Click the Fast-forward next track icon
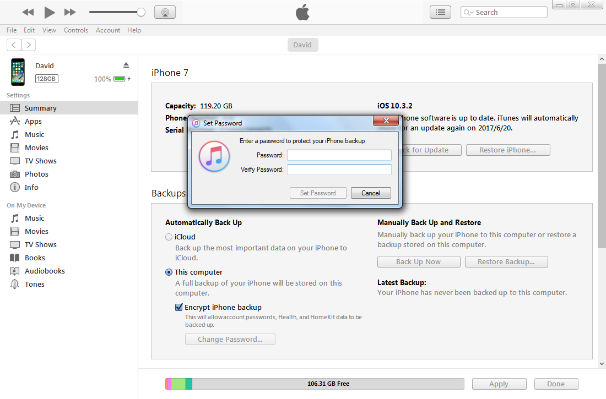The width and height of the screenshot is (606, 399). coord(70,12)
